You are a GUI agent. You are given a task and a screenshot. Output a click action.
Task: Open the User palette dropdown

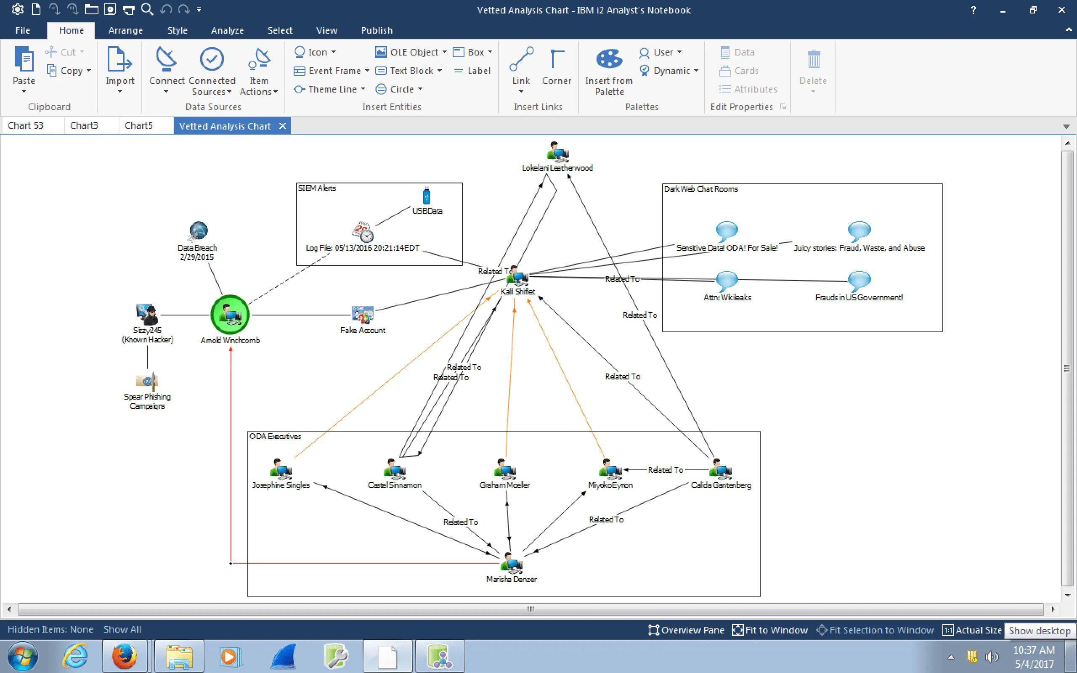(679, 52)
